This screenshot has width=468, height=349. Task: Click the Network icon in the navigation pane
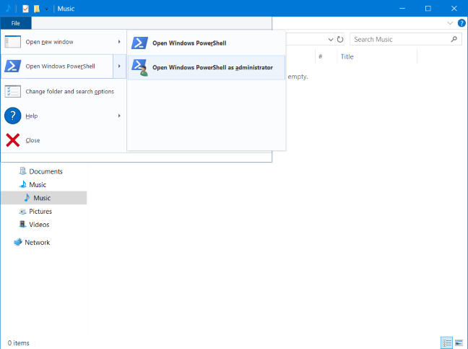pyautogui.click(x=18, y=242)
